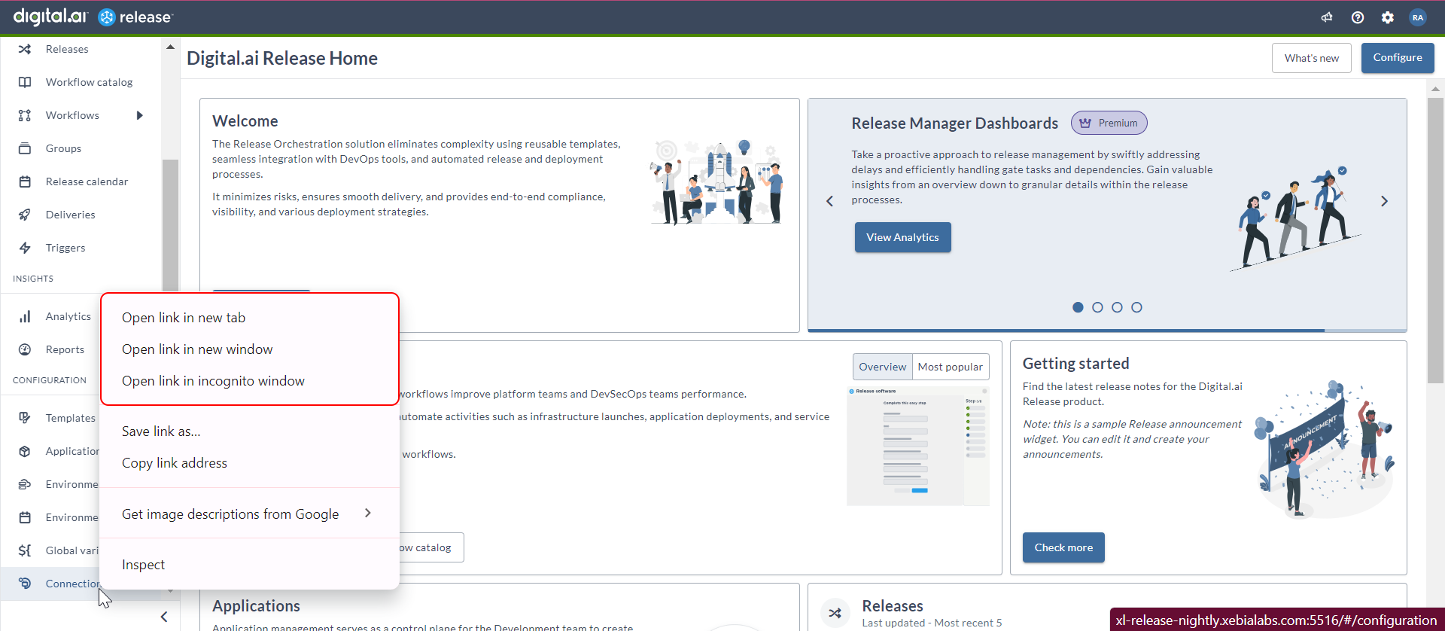Viewport: 1445px width, 631px height.
Task: Click the Releases widget shuffle icon
Action: [x=835, y=613]
